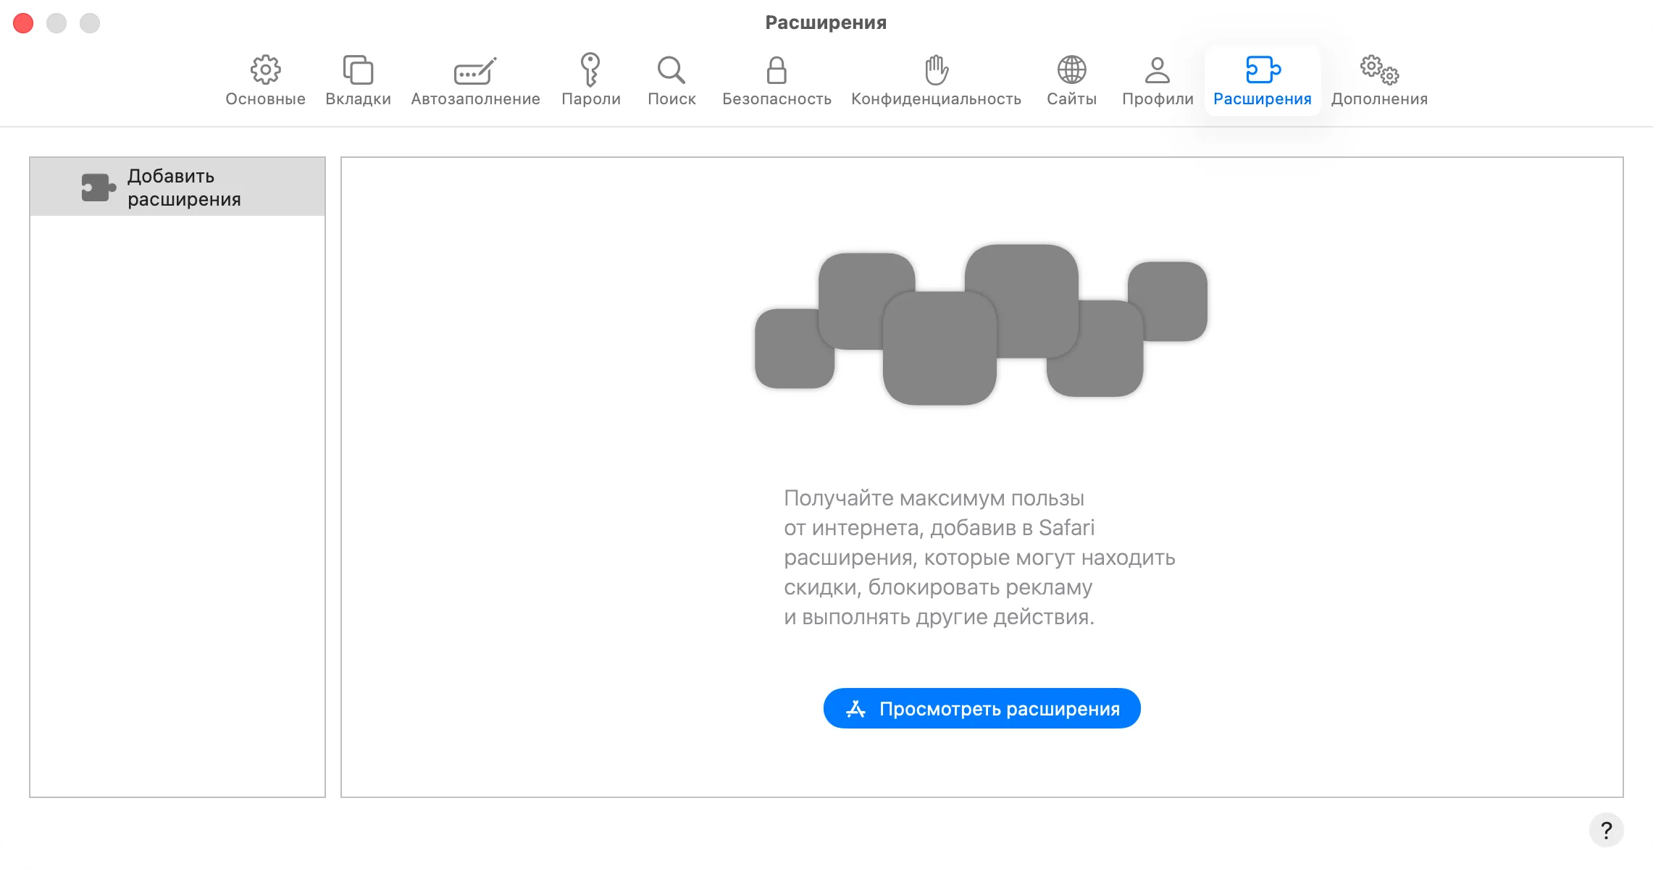Select the Расширения puzzle icon tab
1653x869 pixels.
tap(1263, 80)
